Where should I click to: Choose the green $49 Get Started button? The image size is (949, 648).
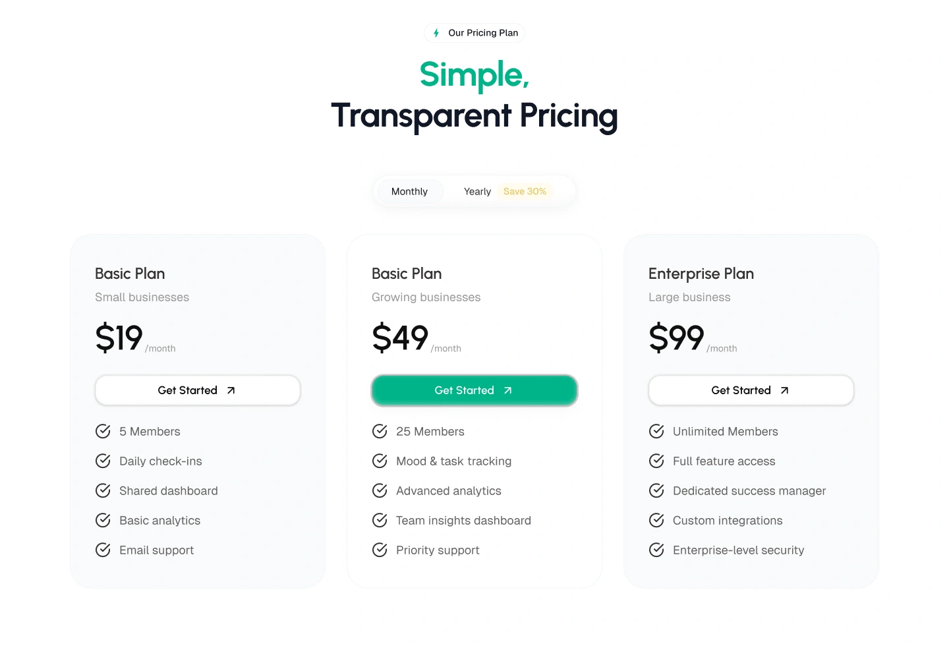tap(474, 390)
